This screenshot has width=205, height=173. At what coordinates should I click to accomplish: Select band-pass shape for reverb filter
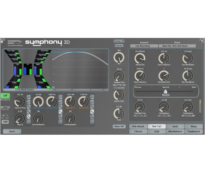pyautogui.click(x=92, y=117)
